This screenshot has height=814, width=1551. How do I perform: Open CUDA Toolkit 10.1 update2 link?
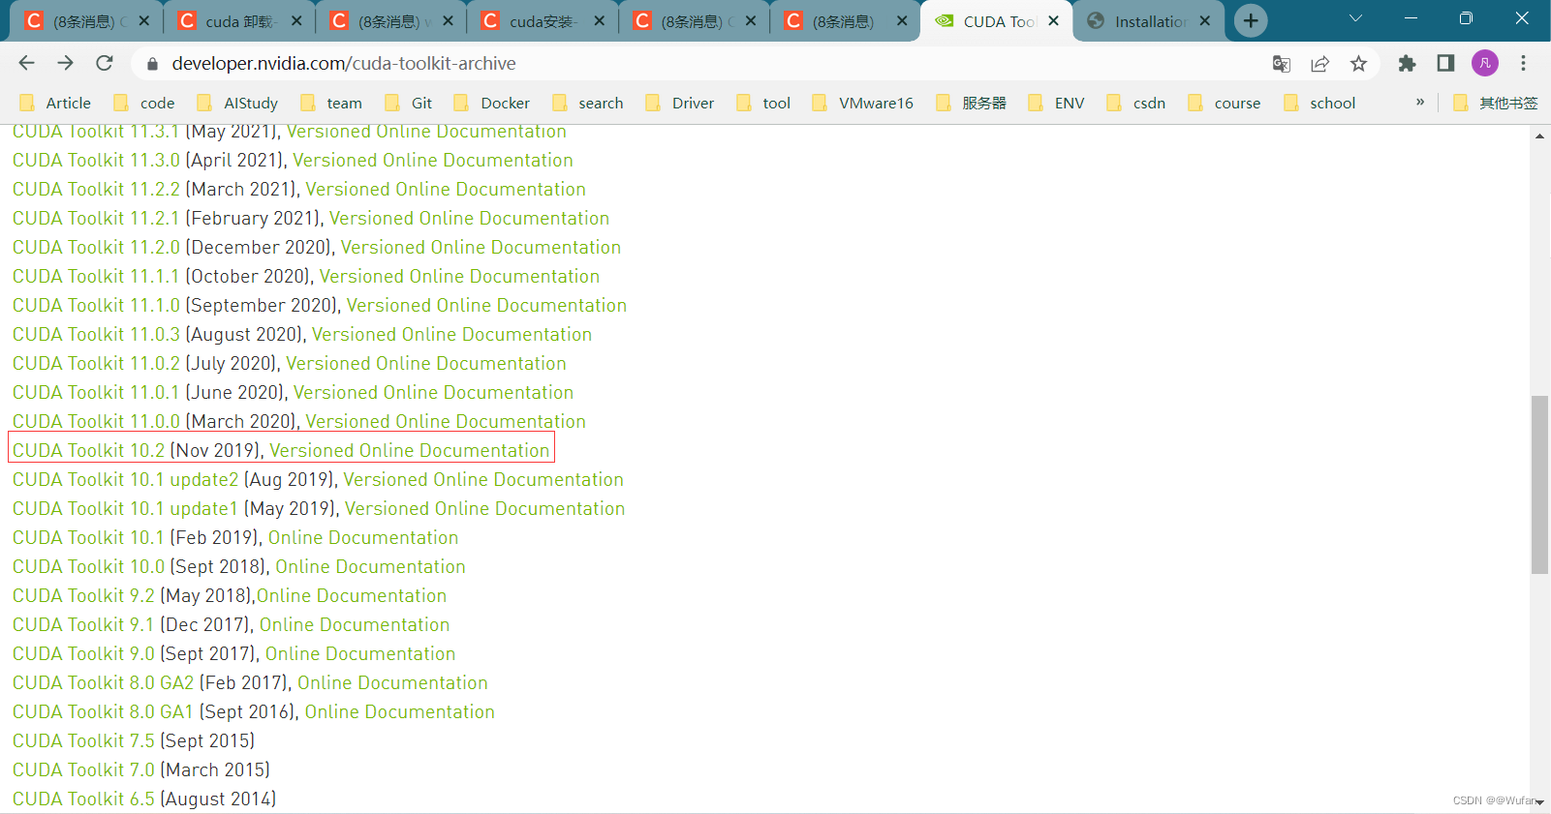tap(125, 479)
